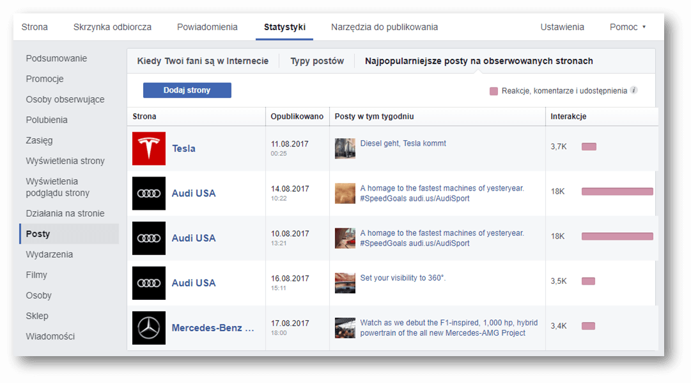Viewport: 691px width, 383px height.
Task: Open the homage post published 10.08.2017
Action: click(442, 238)
